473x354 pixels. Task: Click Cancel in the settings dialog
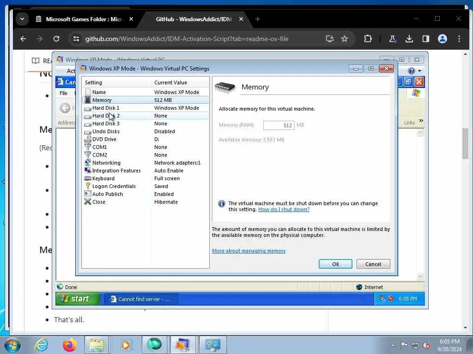tap(373, 264)
